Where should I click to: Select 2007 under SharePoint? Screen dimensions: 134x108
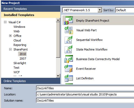pyautogui.click(x=23, y=59)
